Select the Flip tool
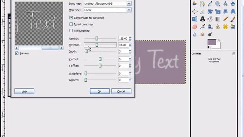Screen dimensions: 244x137 tap(195, 19)
